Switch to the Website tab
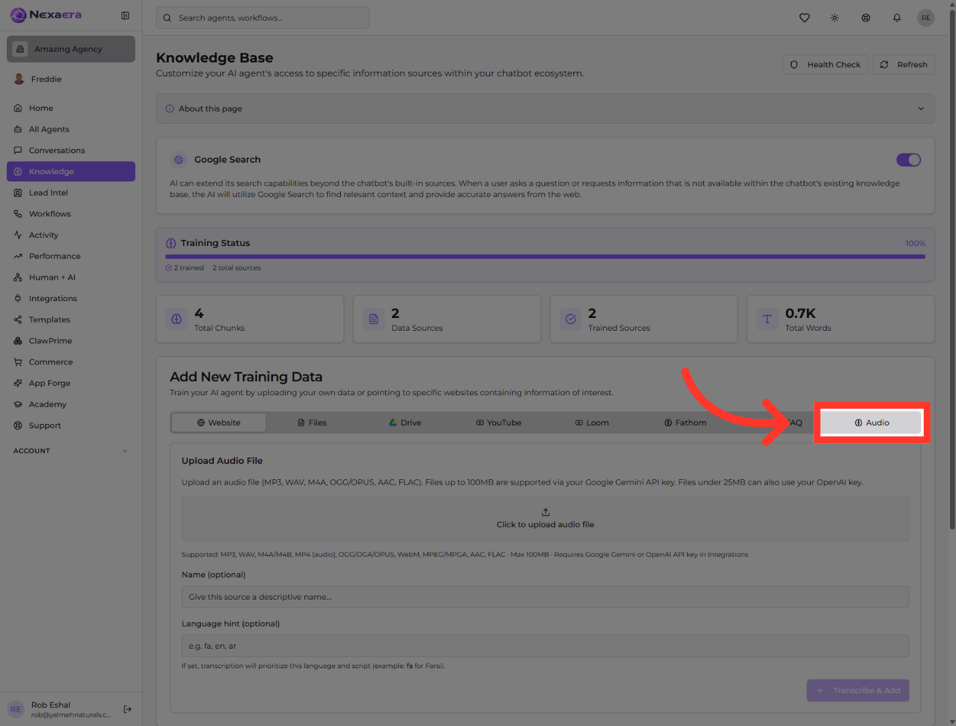Image resolution: width=956 pixels, height=726 pixels. [x=218, y=423]
